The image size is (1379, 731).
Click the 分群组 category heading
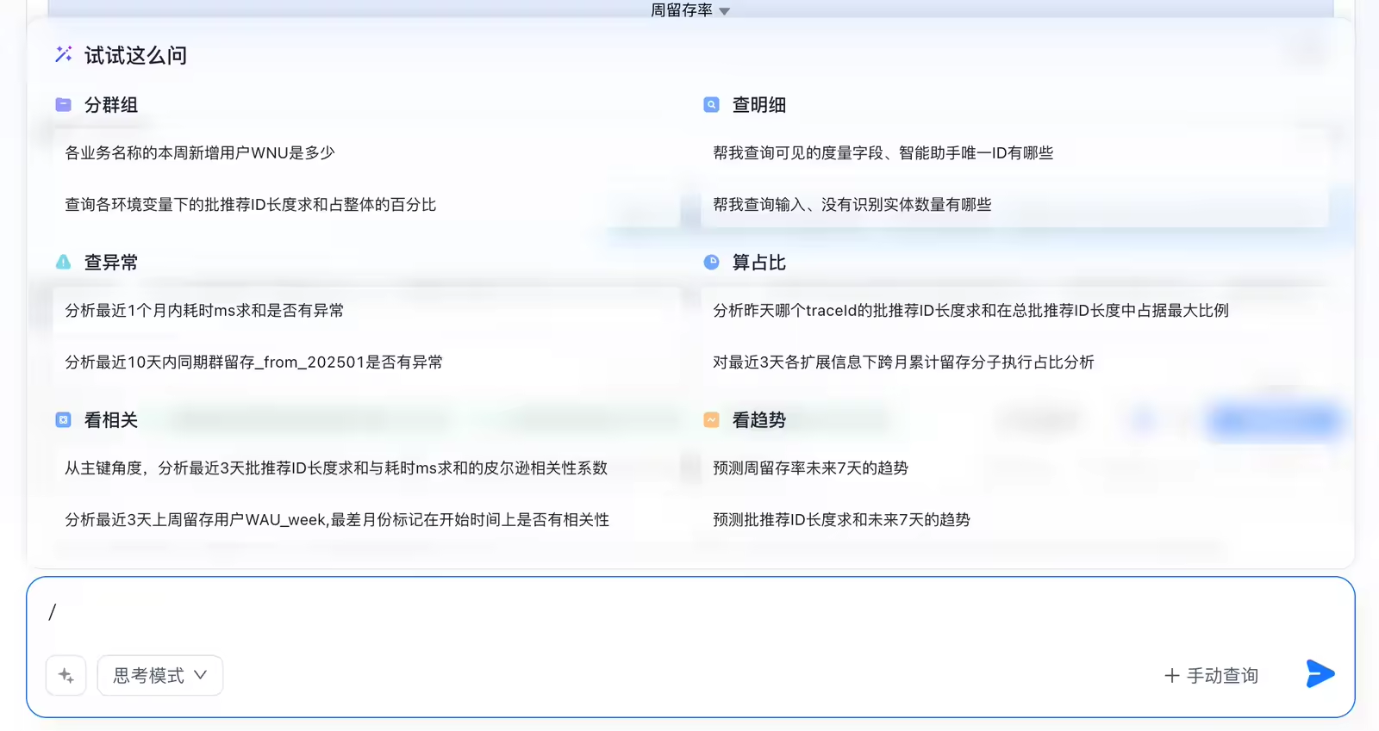click(x=111, y=105)
